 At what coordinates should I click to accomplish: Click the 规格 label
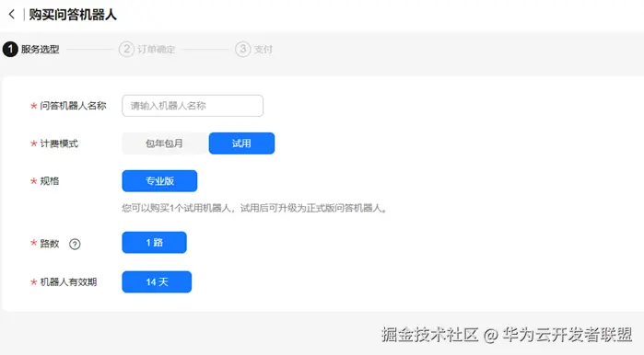tap(50, 181)
